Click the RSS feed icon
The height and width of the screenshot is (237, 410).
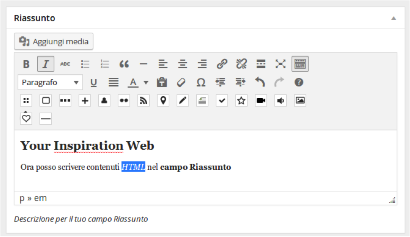click(144, 101)
